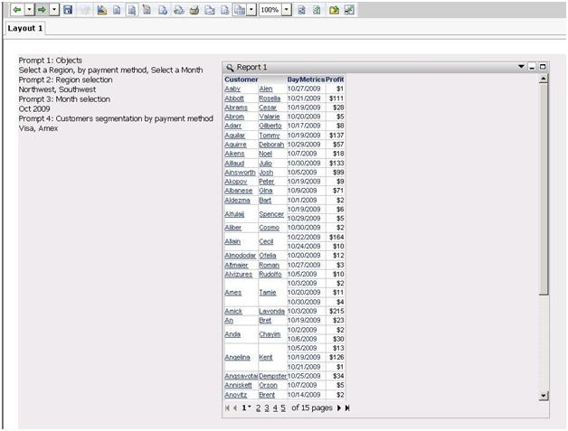Open the Report 1 panel dropdown menu

[x=521, y=67]
